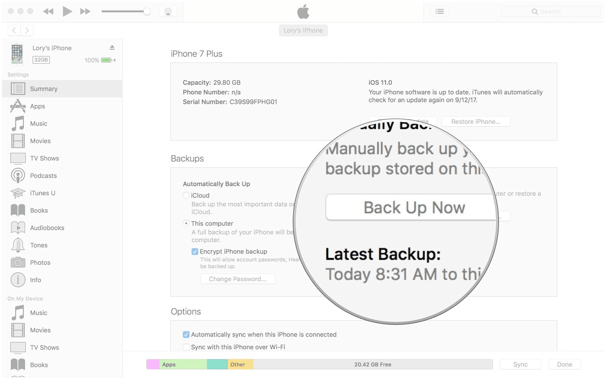Select iCloud automatic backup option
The width and height of the screenshot is (606, 379).
(x=186, y=196)
